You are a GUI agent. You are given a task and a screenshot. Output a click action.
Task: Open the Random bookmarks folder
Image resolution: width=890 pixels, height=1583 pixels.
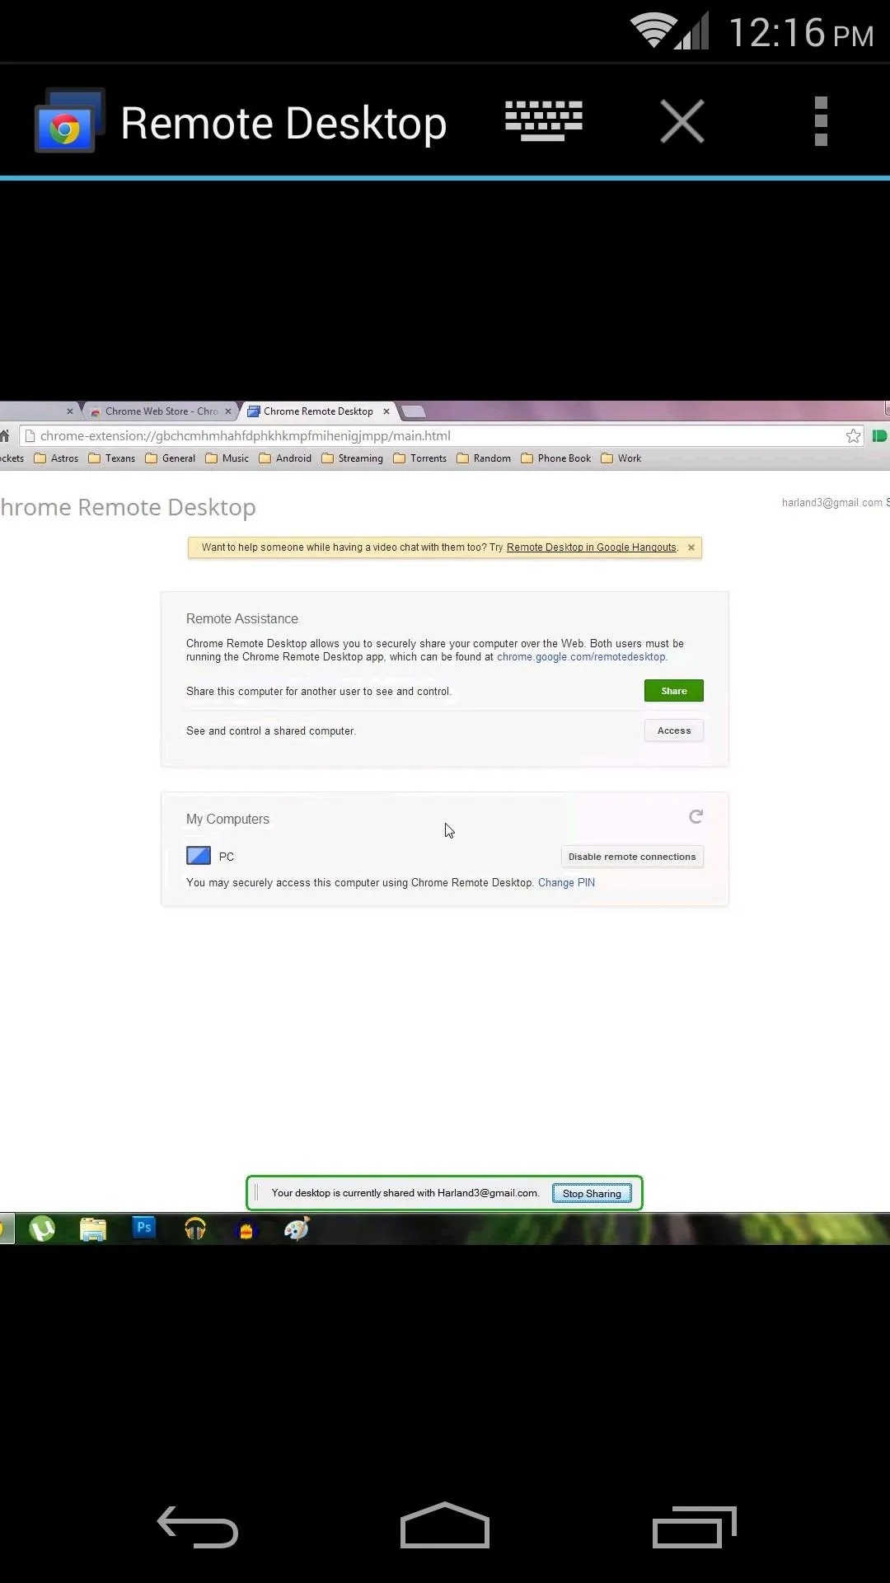[x=483, y=458]
